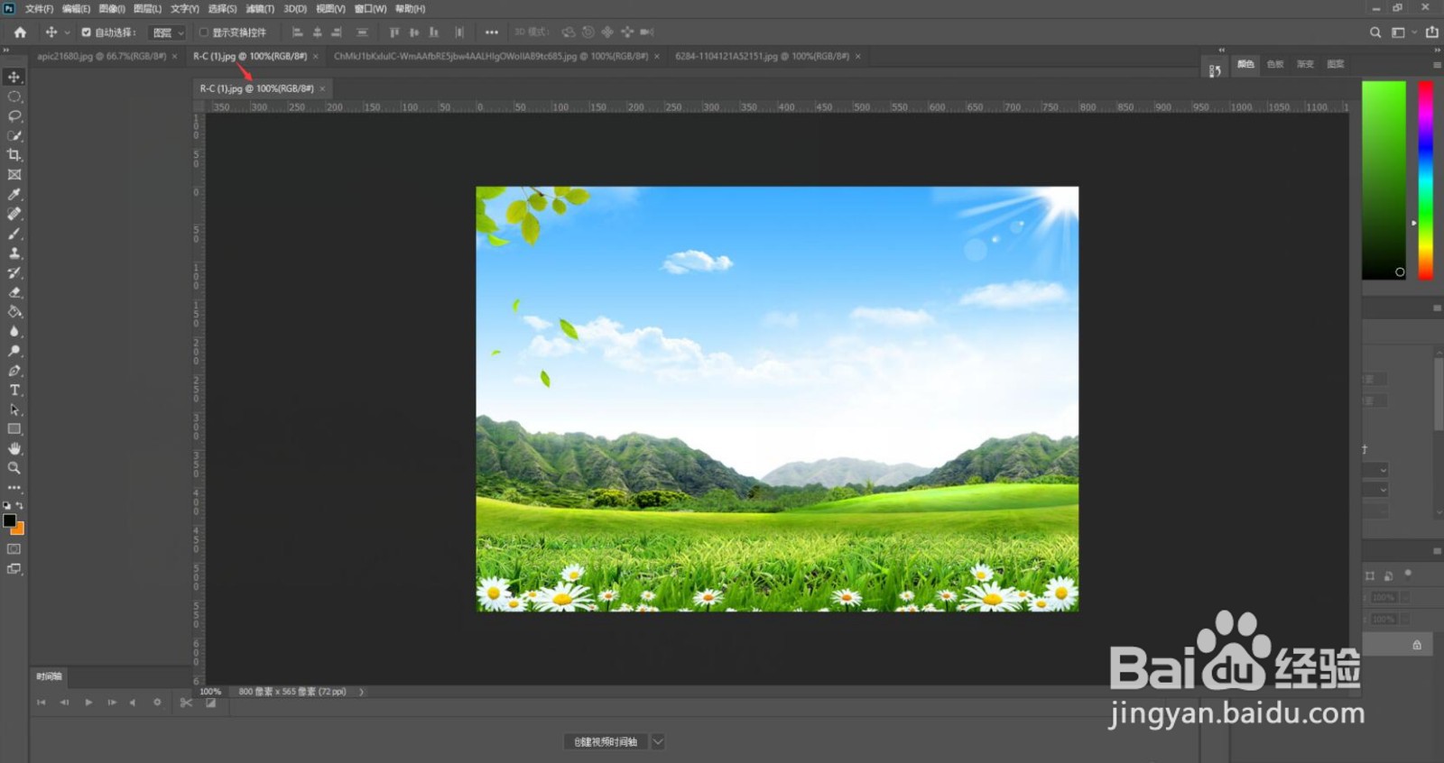Click the Home icon in options bar

pyautogui.click(x=20, y=32)
